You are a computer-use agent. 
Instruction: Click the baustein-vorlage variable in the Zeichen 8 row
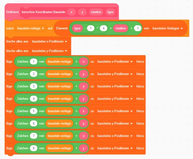click(x=59, y=148)
